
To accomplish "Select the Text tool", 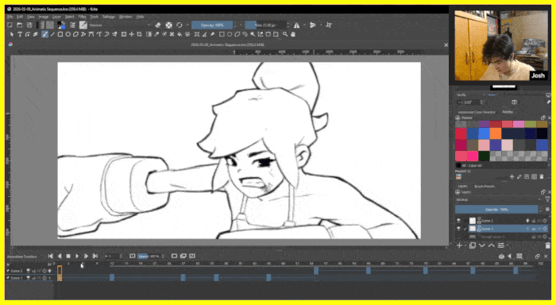I will [x=20, y=34].
